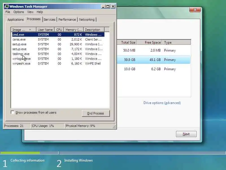This screenshot has height=170, width=226.
Task: Close the Windows Task Manager window
Action: (x=113, y=7)
